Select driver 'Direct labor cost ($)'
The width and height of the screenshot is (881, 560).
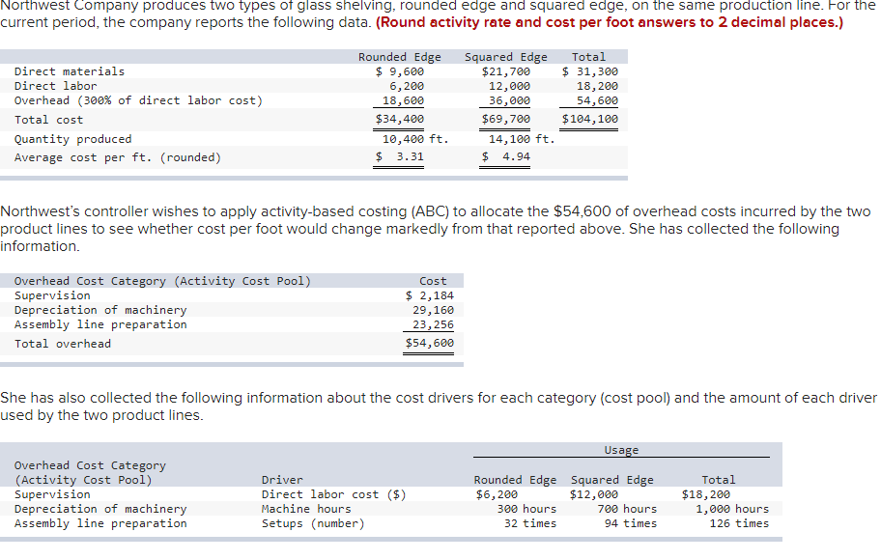pyautogui.click(x=333, y=494)
